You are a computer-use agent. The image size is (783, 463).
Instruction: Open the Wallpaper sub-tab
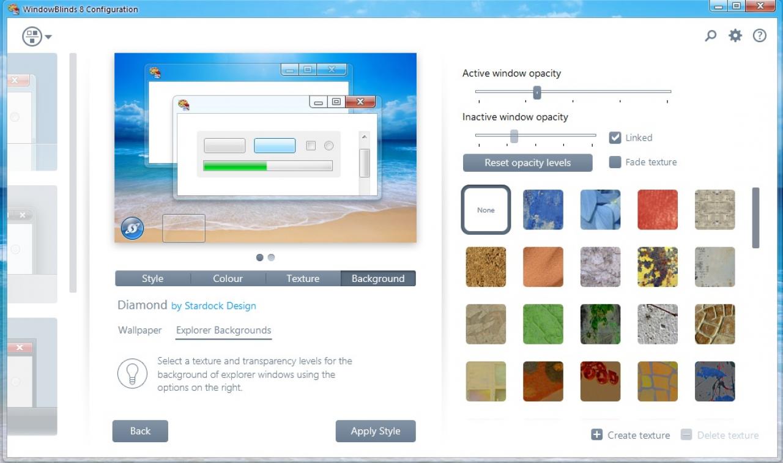pos(140,330)
